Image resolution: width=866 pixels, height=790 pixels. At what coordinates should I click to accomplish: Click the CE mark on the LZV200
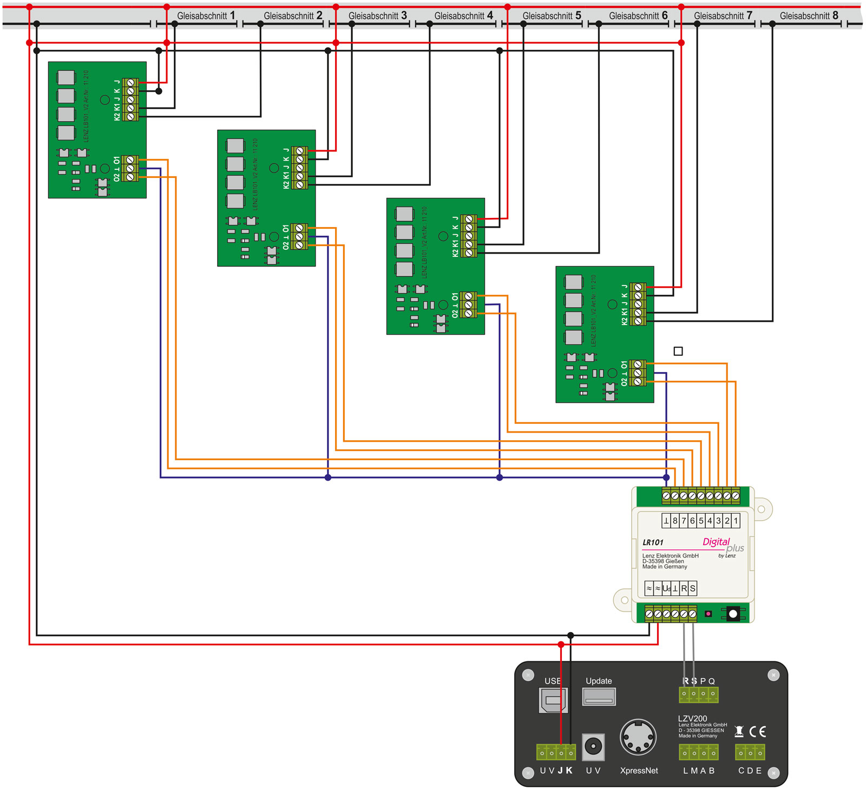(x=758, y=732)
